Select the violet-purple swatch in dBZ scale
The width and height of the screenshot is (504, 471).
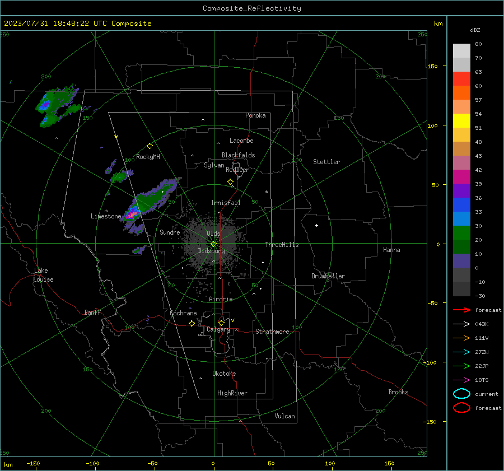(461, 191)
